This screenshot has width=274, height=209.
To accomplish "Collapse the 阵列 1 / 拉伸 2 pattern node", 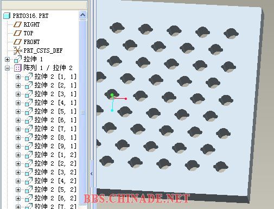I will coord(7,68).
